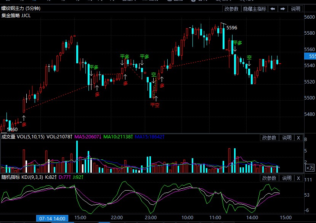The width and height of the screenshot is (316, 223).
Task: Click 说明 in the volume panel
Action: (287, 138)
